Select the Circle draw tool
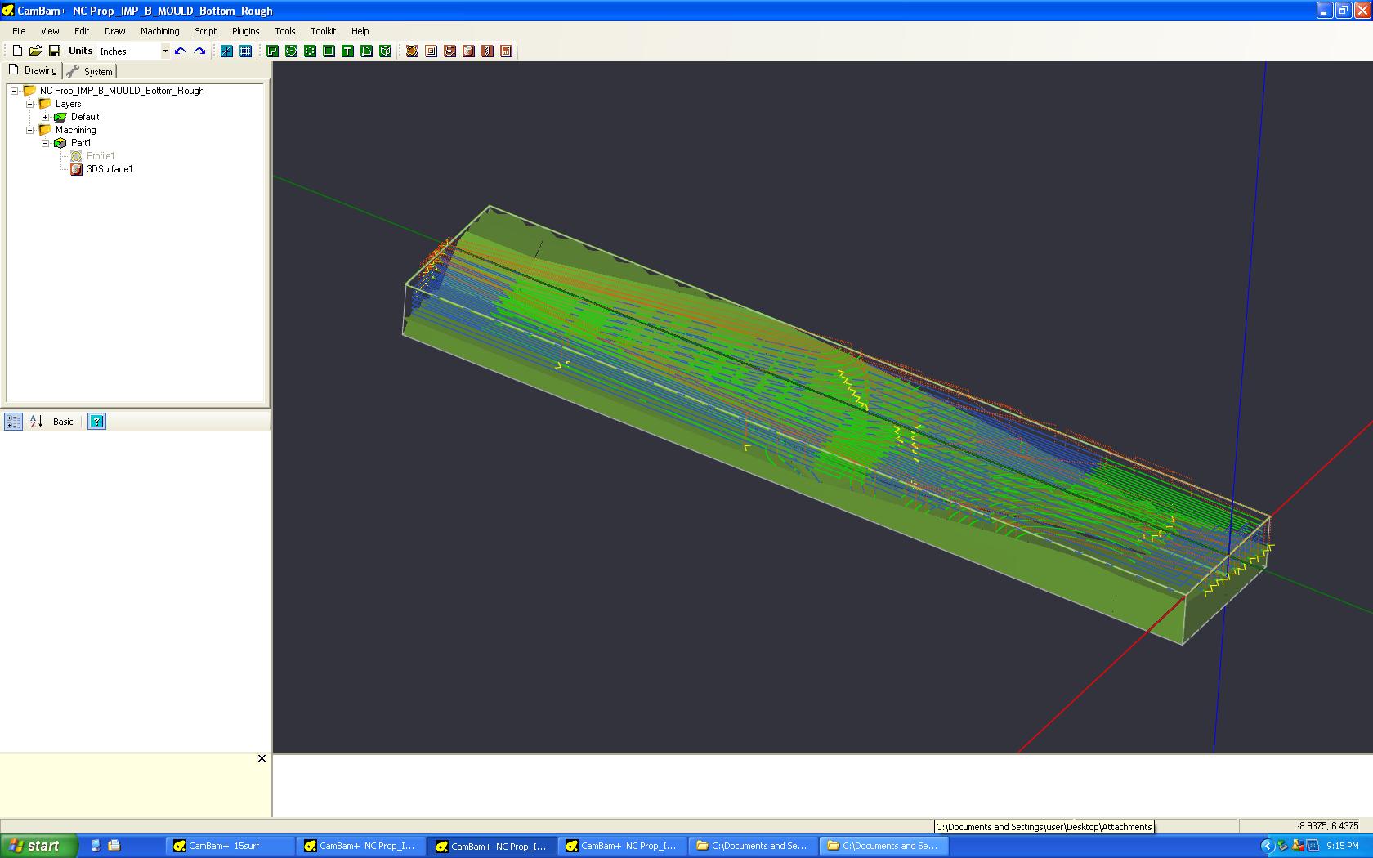 291,51
